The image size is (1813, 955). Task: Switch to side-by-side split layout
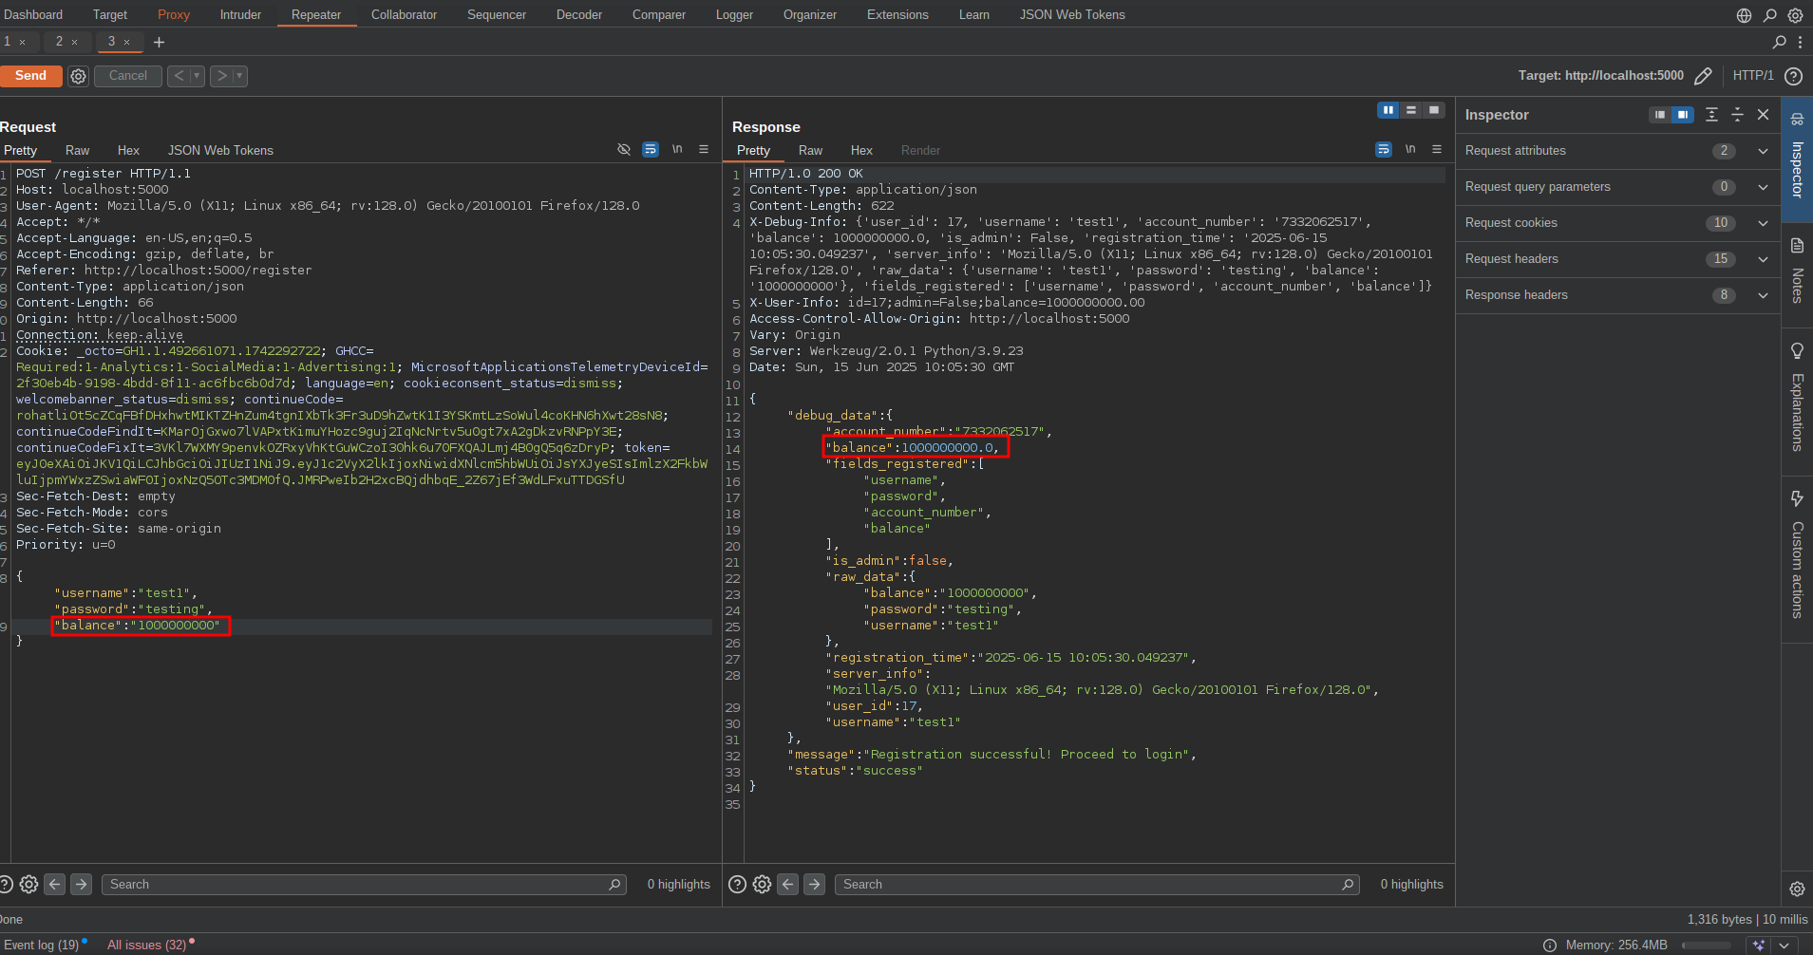[x=1388, y=111]
